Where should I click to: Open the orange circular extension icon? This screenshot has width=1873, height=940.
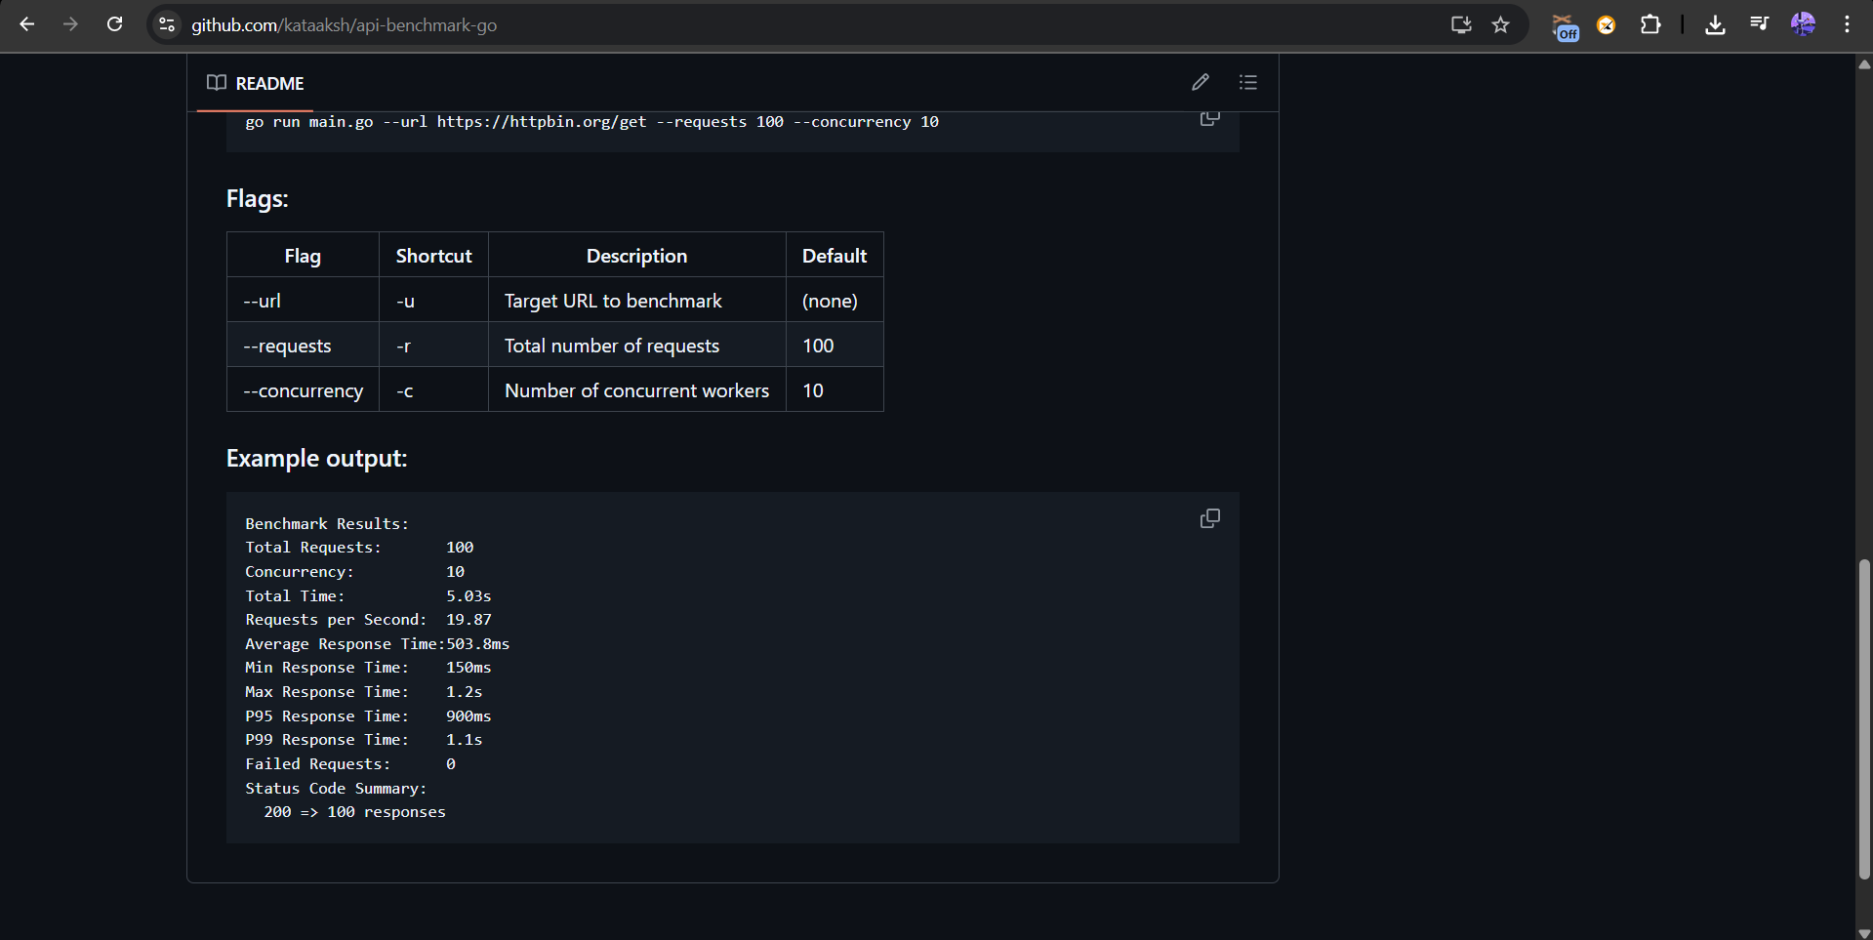[x=1606, y=25]
